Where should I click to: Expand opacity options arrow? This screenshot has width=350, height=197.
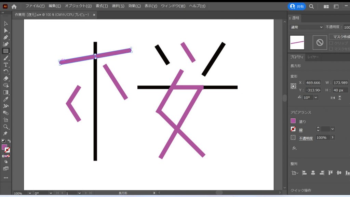coord(332,137)
